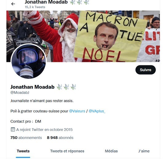View the 8 948 abonnés list

click(x=60, y=138)
